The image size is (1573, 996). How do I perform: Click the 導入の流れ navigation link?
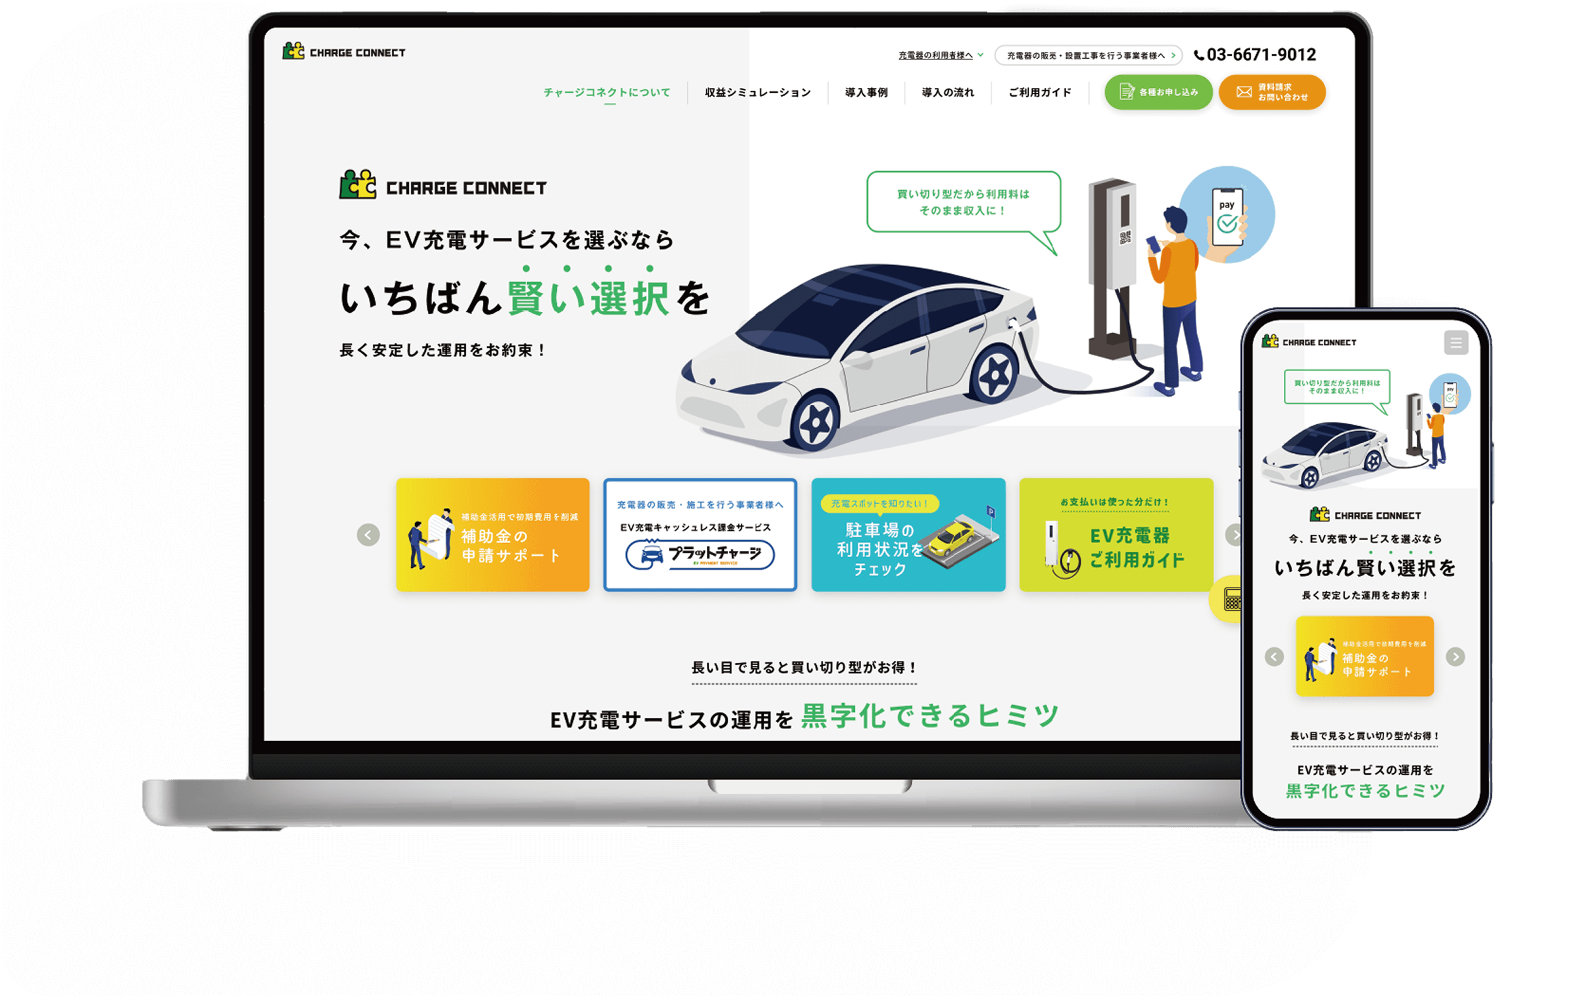click(948, 93)
